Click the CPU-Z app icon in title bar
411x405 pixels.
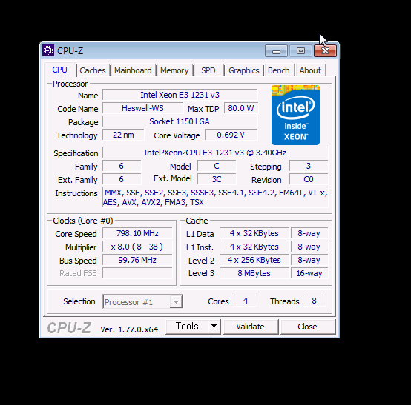click(x=48, y=50)
